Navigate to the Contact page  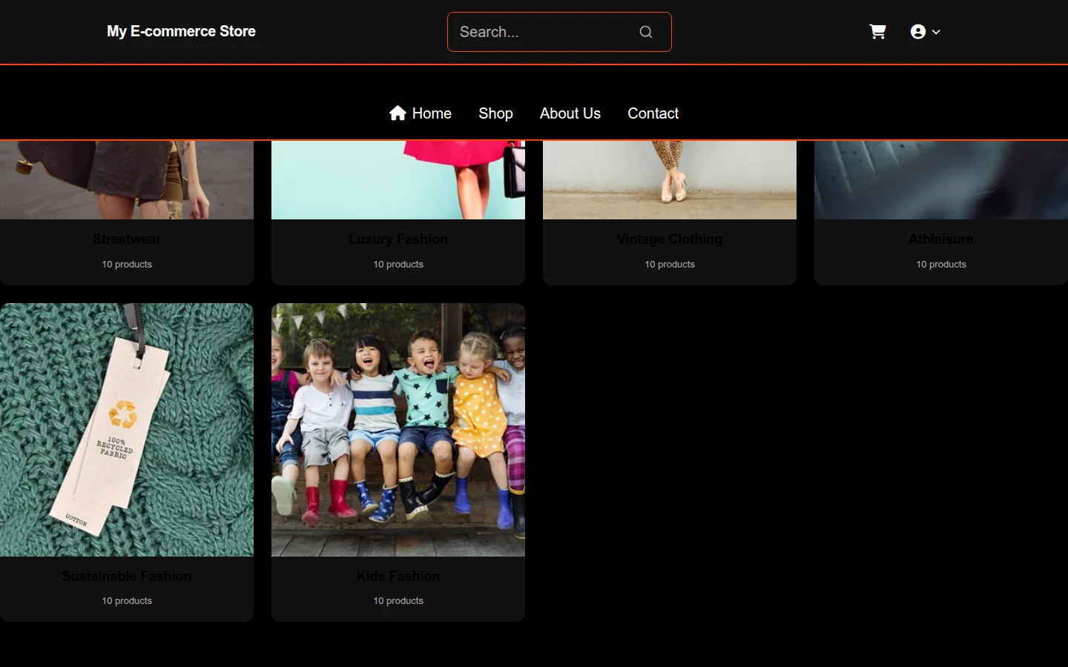[653, 113]
